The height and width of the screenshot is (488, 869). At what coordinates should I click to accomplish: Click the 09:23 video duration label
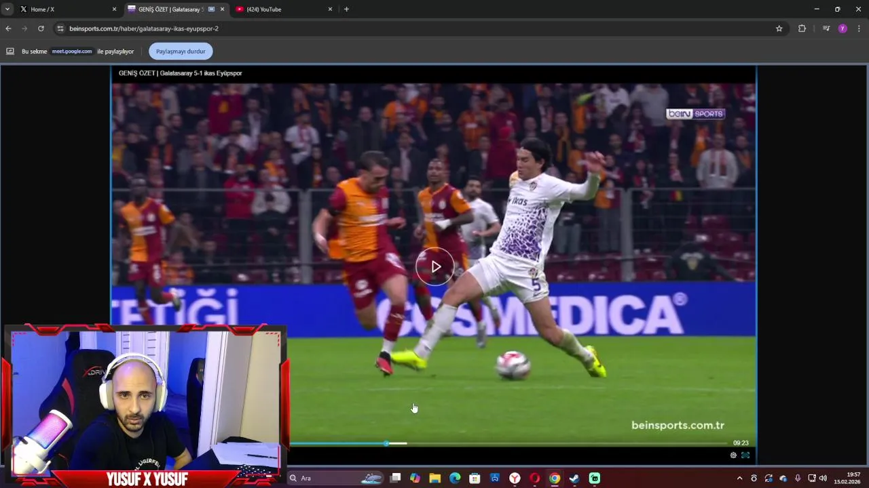(741, 443)
